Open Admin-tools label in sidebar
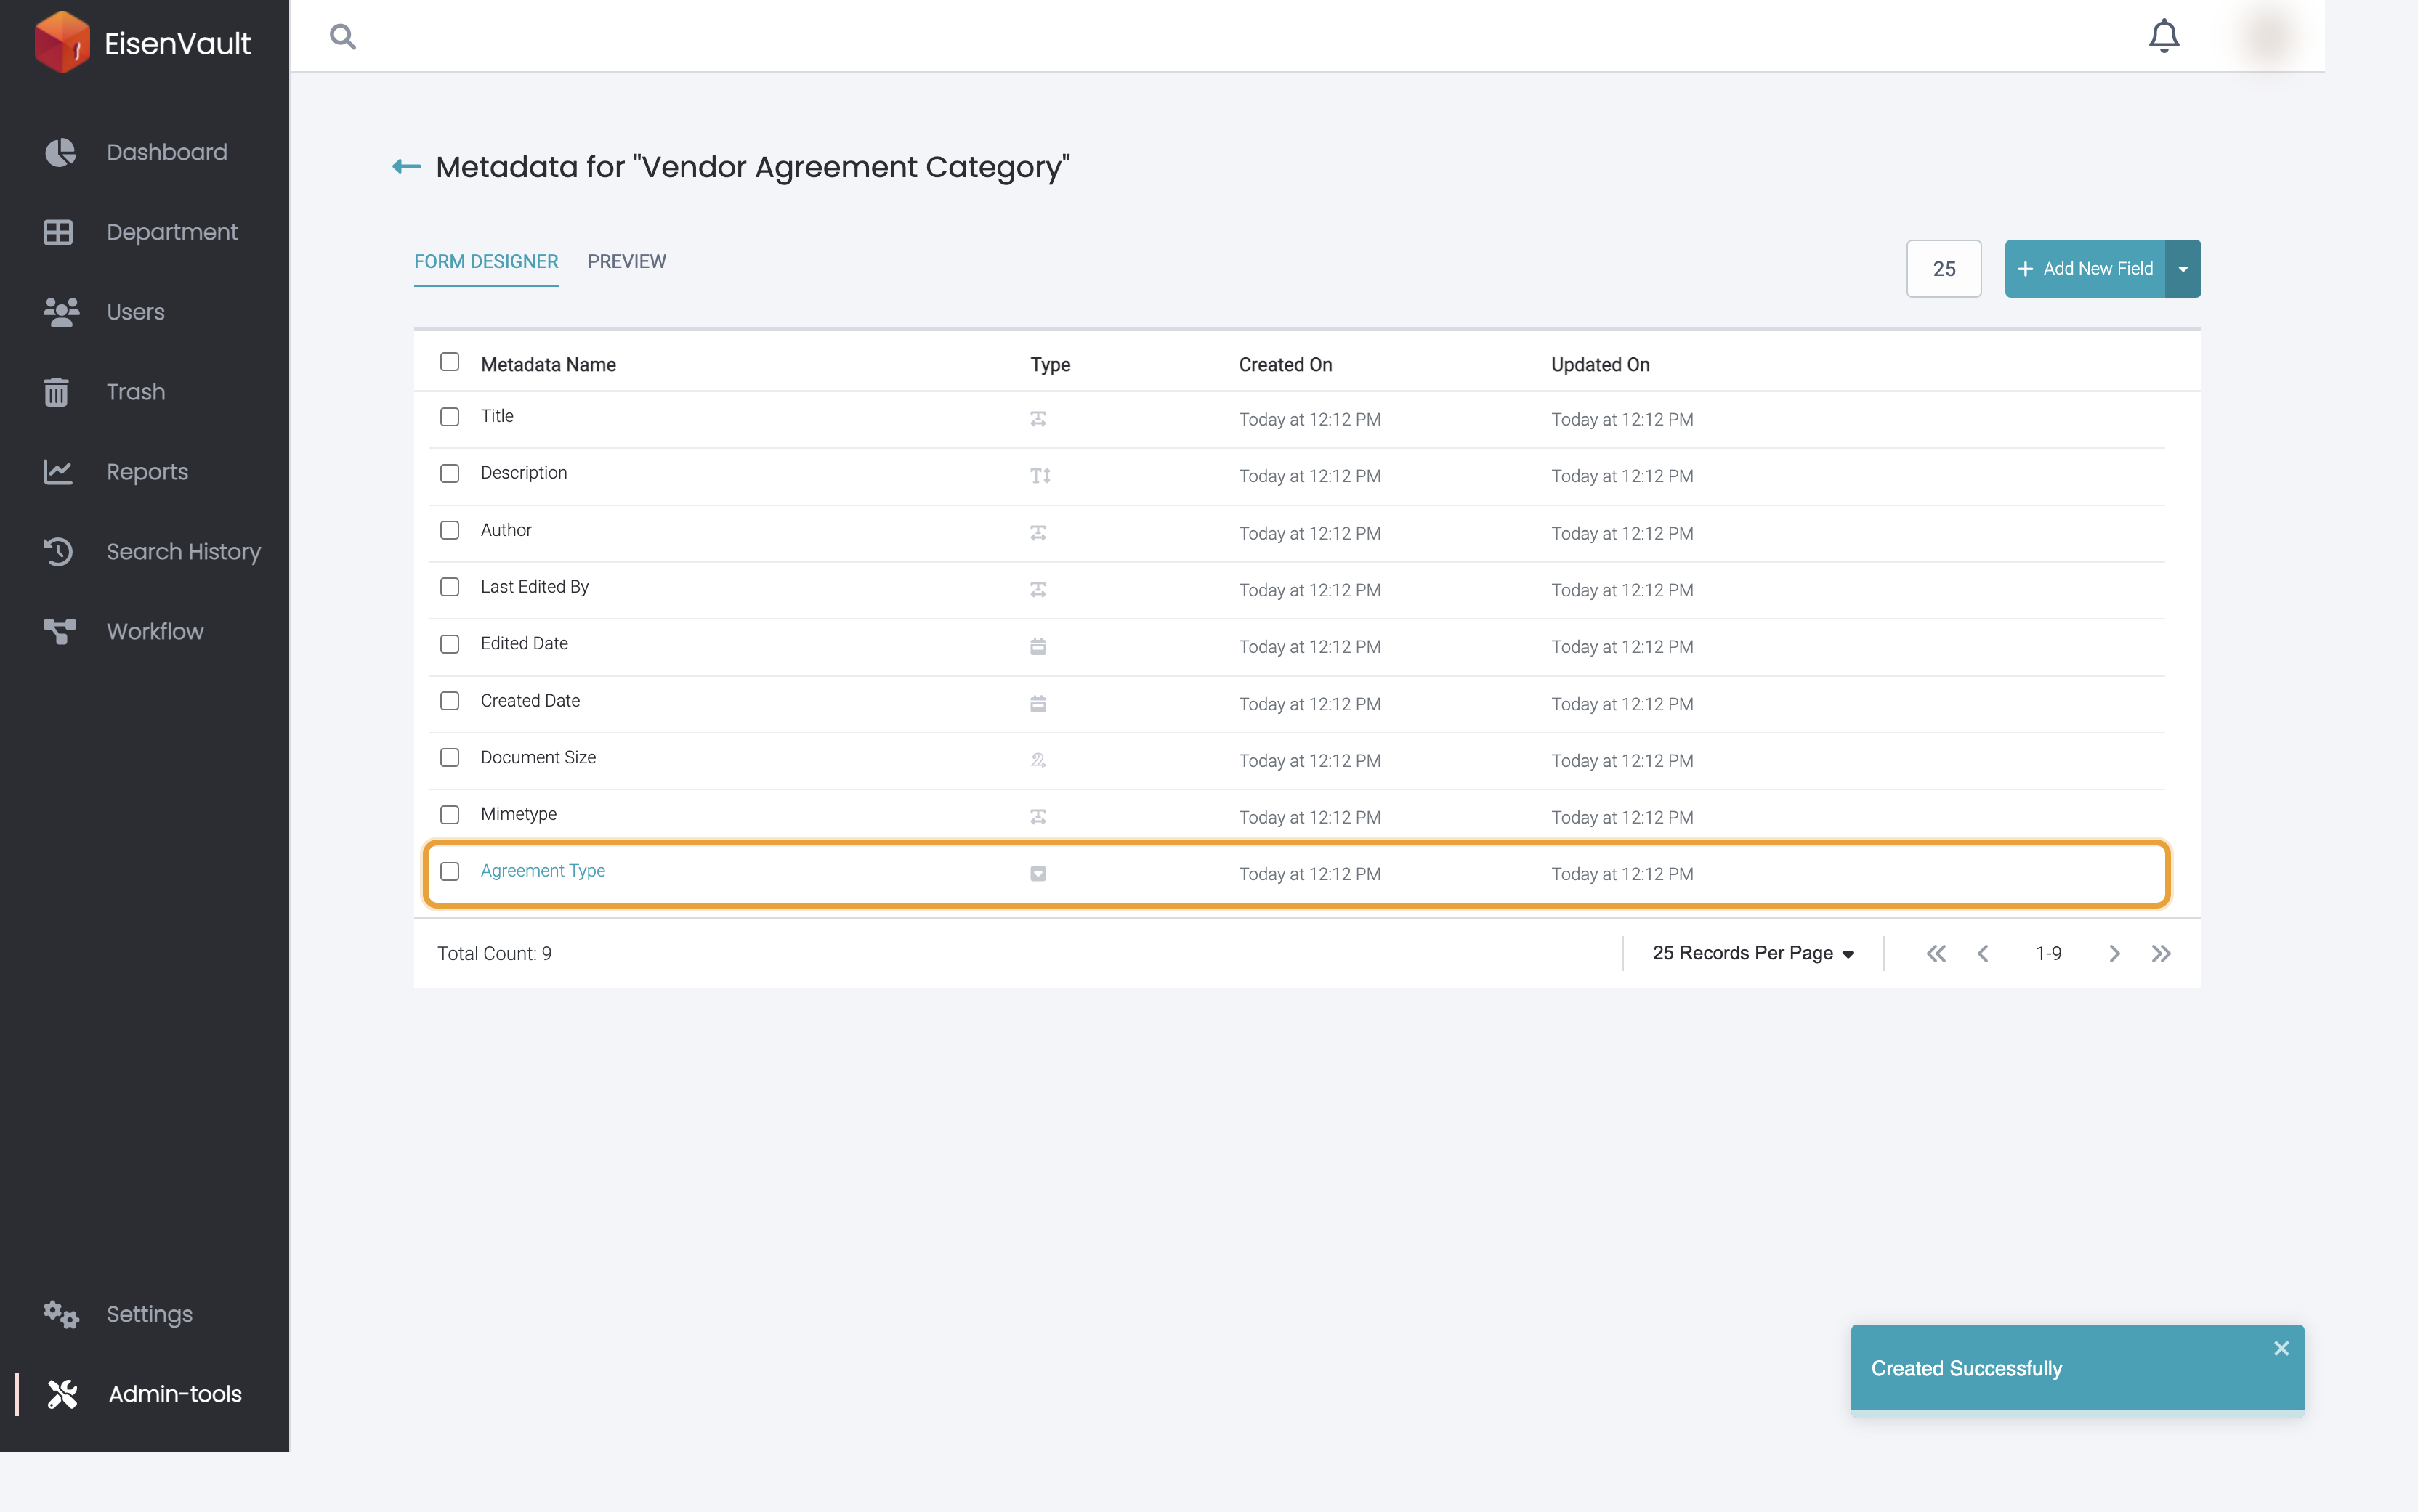The height and width of the screenshot is (1512, 2418). [175, 1394]
